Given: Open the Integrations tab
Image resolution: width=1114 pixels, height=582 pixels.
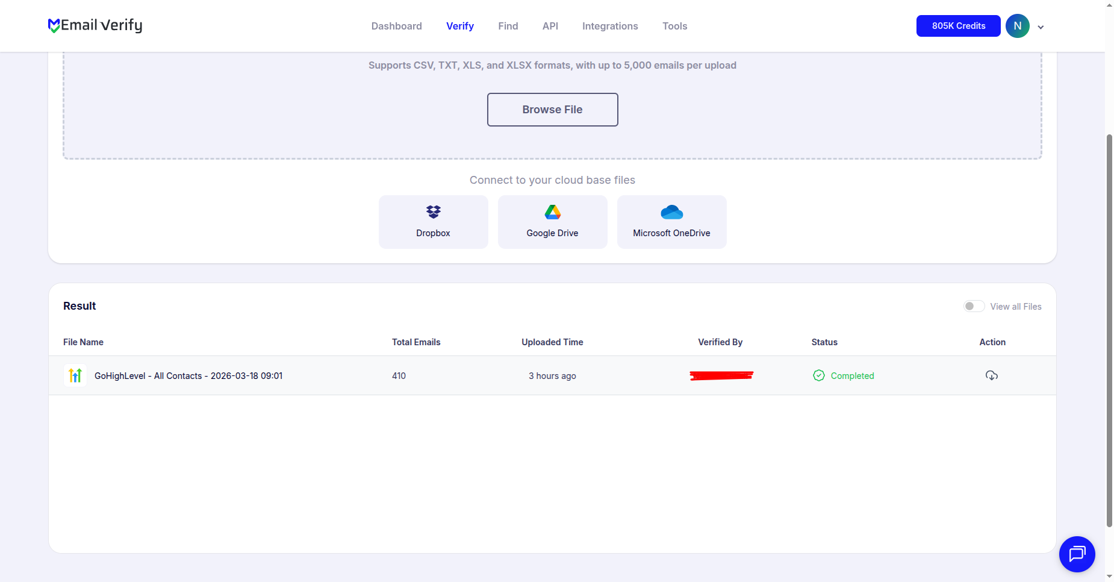Looking at the screenshot, I should [x=610, y=26].
